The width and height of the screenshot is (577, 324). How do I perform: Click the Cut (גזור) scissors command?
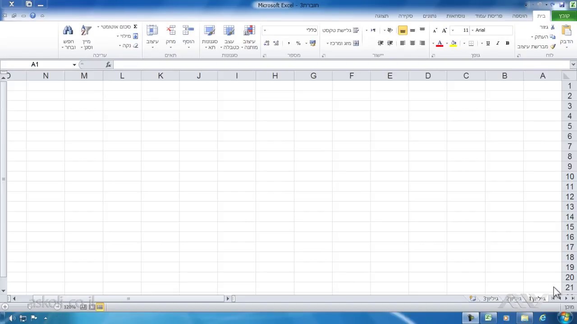coord(546,27)
